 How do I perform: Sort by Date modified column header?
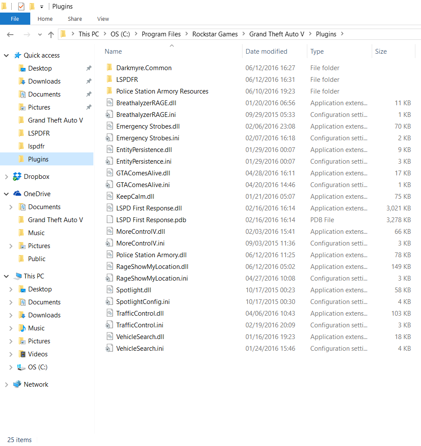(x=266, y=52)
